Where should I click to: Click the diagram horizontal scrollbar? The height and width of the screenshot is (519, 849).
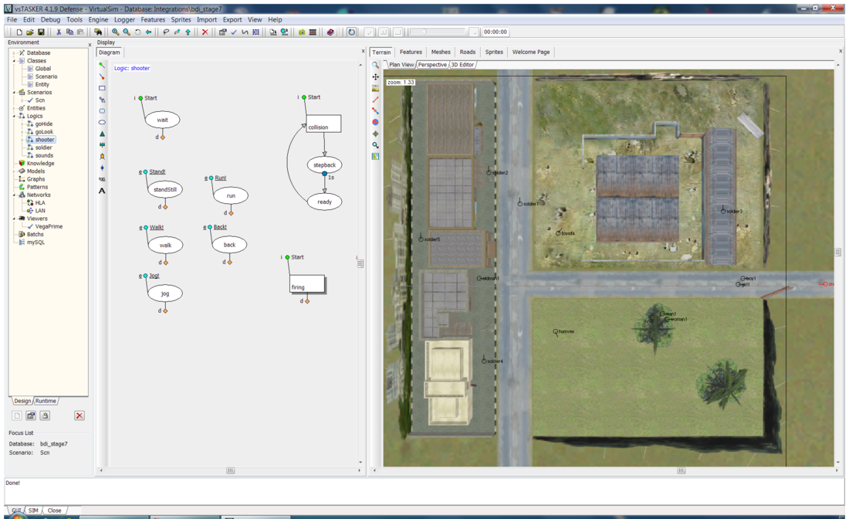pos(230,470)
